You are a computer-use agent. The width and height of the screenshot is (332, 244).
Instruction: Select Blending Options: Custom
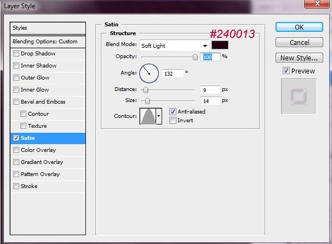coord(48,42)
